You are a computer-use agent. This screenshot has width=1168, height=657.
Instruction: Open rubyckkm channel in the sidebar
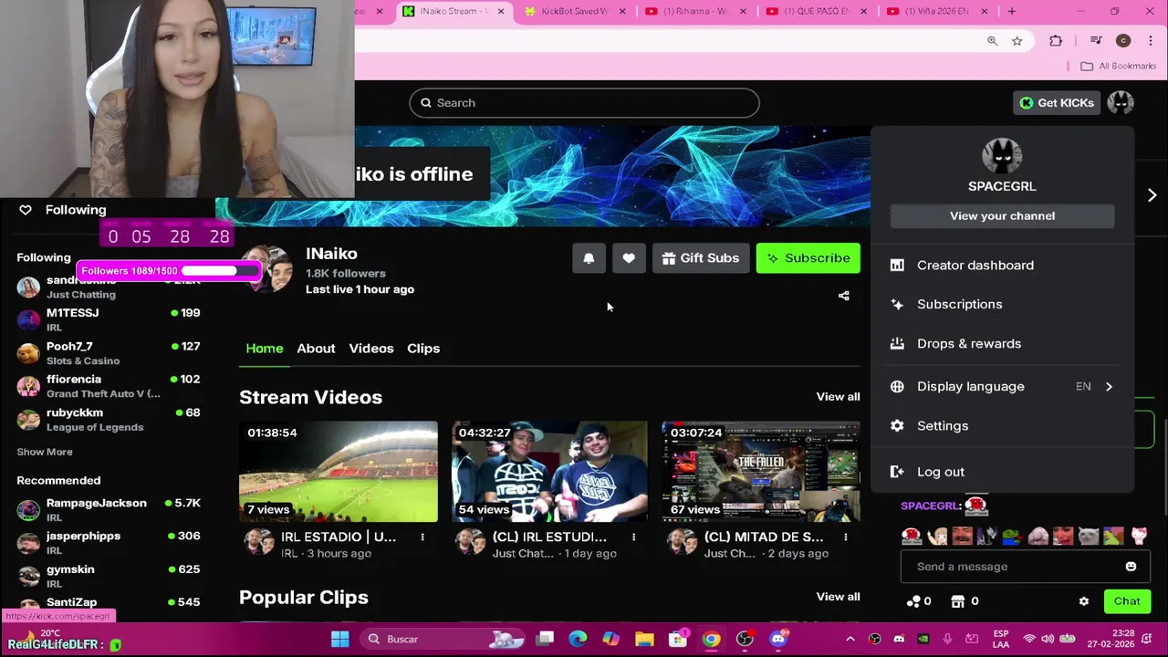coord(109,419)
